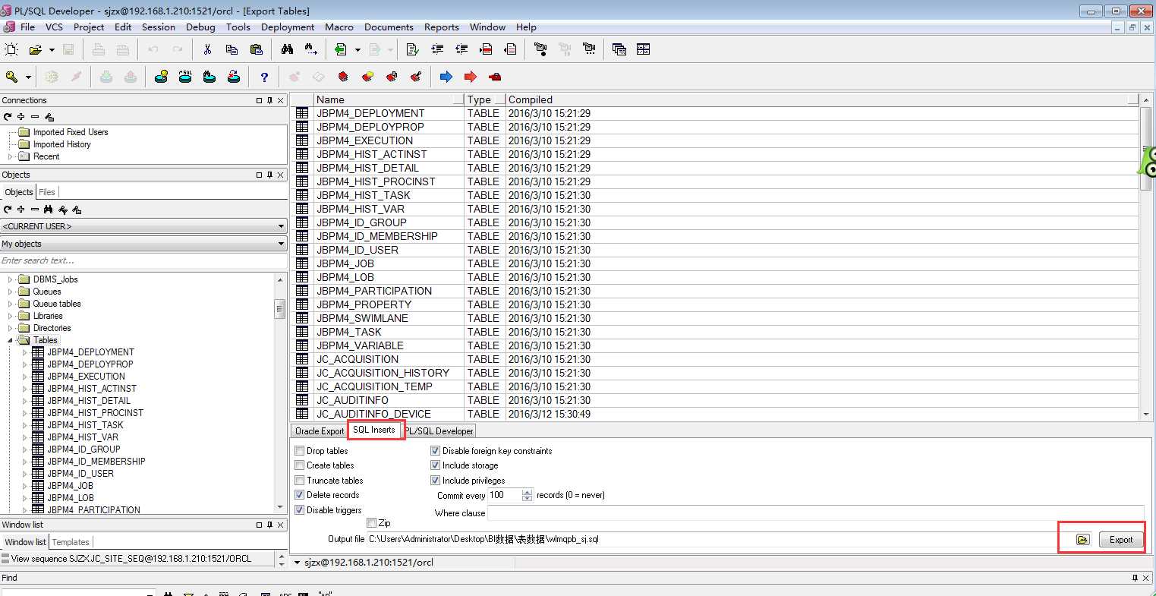Open the Session menu
The width and height of the screenshot is (1156, 596).
pos(159,27)
